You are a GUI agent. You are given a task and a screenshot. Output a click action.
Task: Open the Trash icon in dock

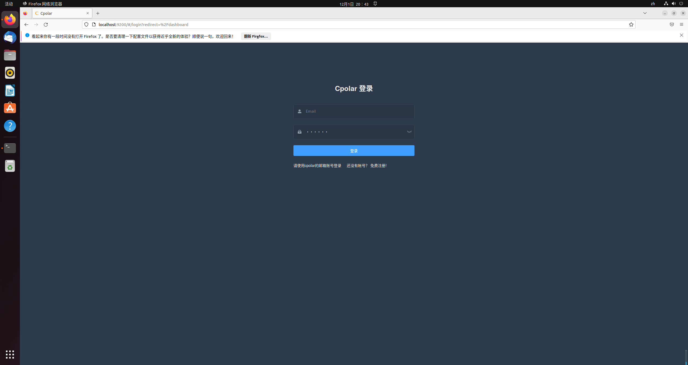[10, 166]
